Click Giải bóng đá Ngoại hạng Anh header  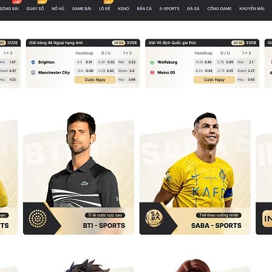[x=56, y=43]
